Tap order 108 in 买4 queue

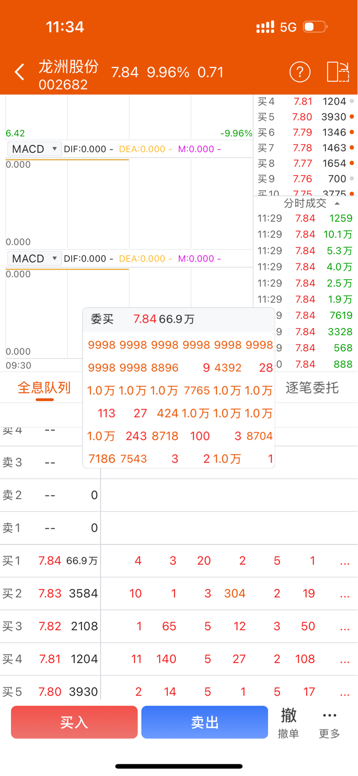click(x=305, y=659)
